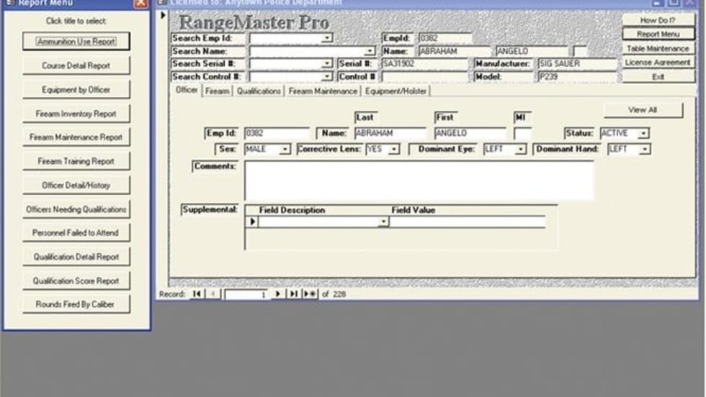Go to the previous record
This screenshot has width=706, height=397.
pyautogui.click(x=213, y=294)
